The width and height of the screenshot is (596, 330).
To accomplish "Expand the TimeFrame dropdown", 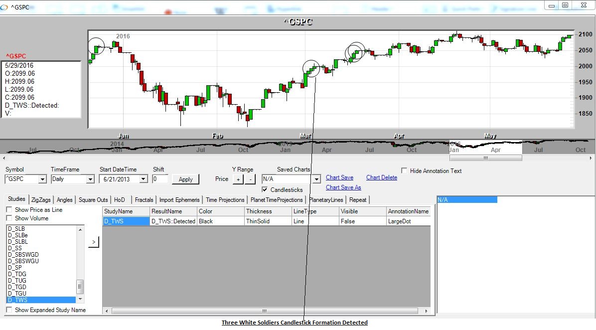I will (90, 179).
